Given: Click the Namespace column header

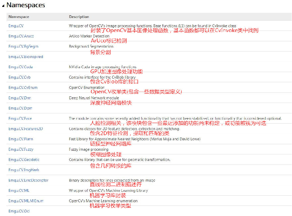Looking at the screenshot, I should pyautogui.click(x=19, y=17).
